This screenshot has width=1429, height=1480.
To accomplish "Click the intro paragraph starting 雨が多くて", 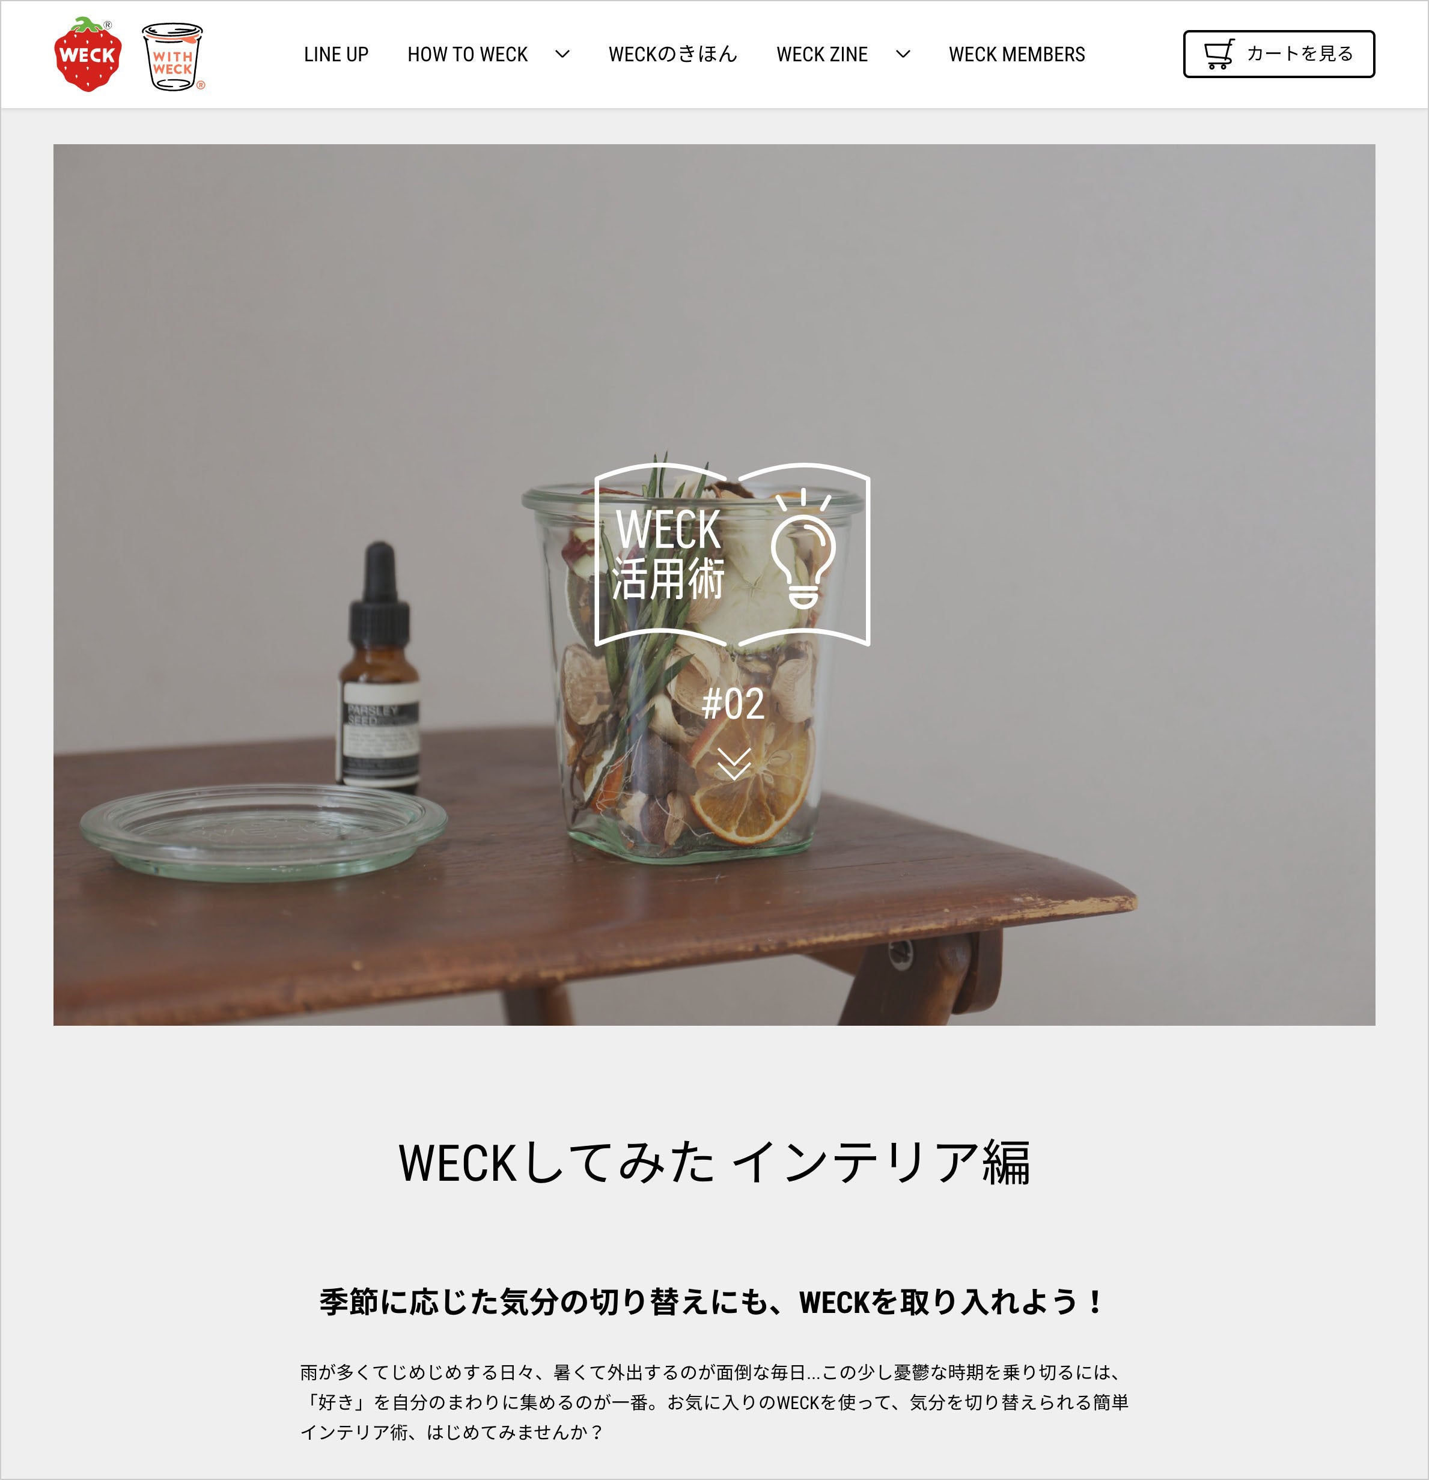I will coord(714,1401).
